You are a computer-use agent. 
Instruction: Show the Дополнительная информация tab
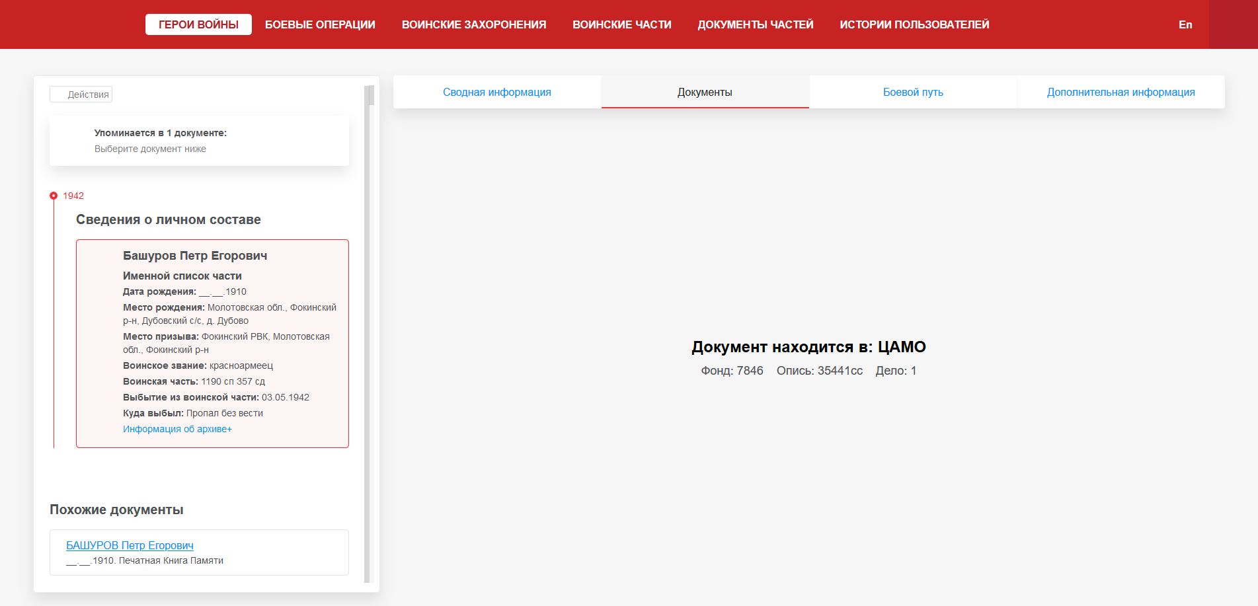pos(1120,93)
